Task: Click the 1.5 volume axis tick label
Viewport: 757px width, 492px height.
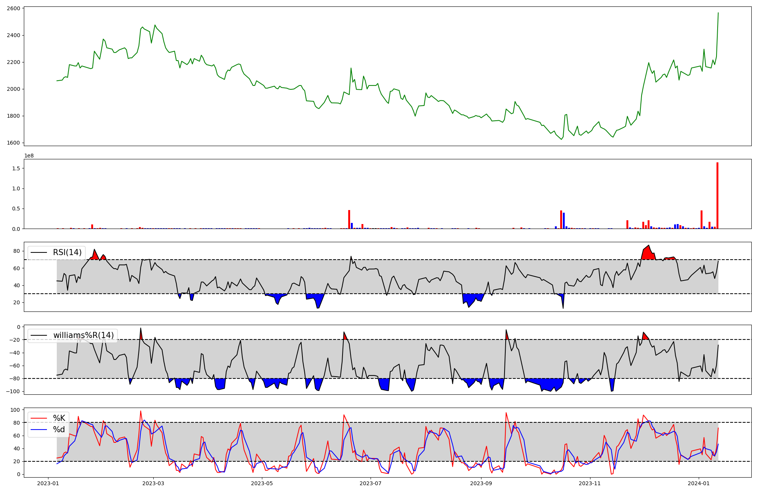Action: tap(16, 168)
